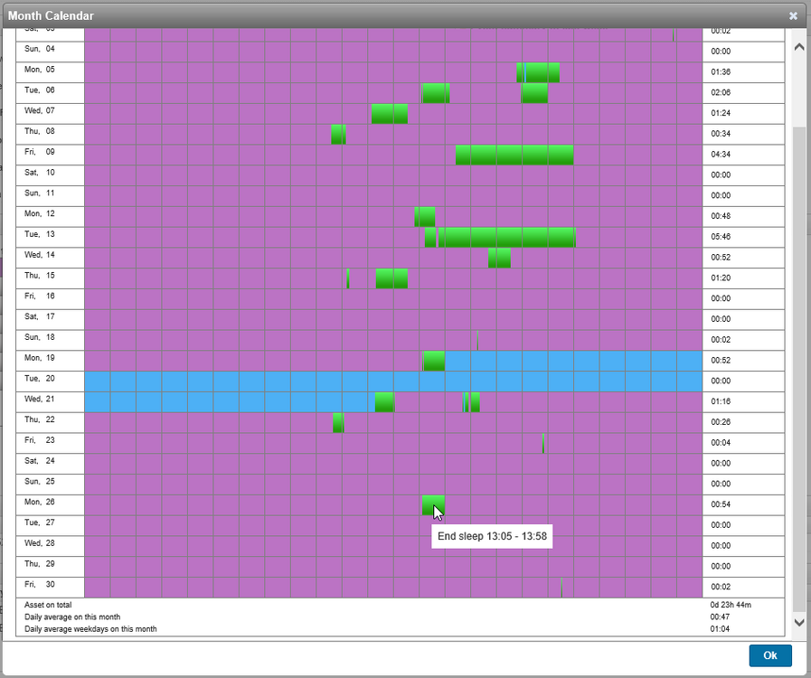Click the 00:54 total for Mon, 26
The image size is (811, 678).
721,504
